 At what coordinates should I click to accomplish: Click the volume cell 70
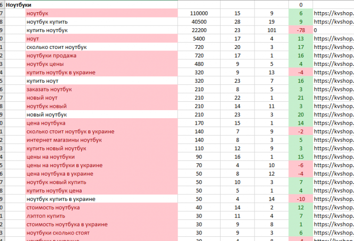[199, 165]
